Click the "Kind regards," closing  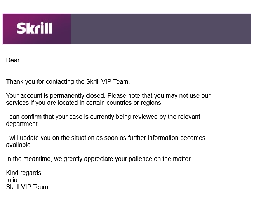24,173
